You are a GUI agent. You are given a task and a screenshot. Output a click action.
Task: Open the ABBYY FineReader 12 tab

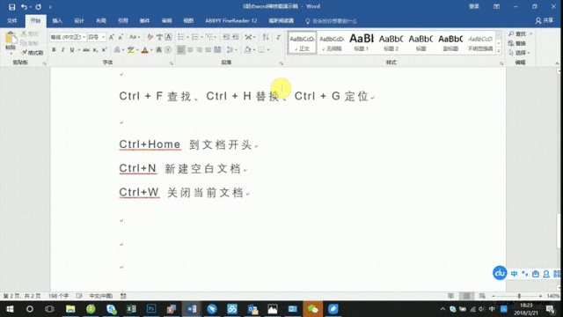pyautogui.click(x=231, y=21)
